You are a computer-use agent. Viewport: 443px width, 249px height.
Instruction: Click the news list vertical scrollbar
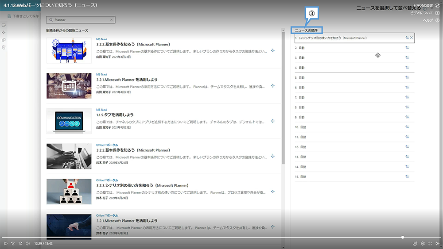283,98
